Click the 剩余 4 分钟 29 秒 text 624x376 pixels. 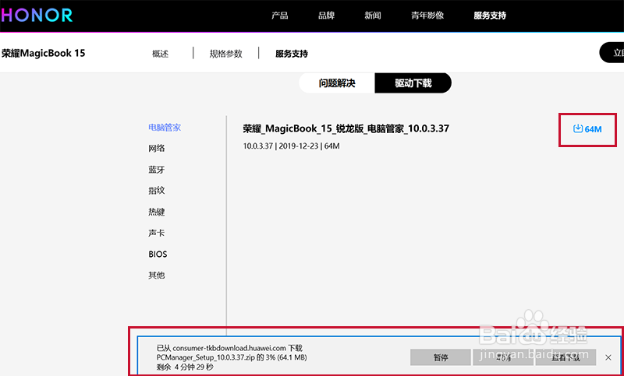point(185,367)
